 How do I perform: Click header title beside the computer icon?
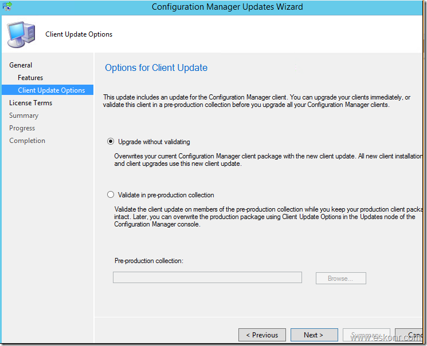79,34
